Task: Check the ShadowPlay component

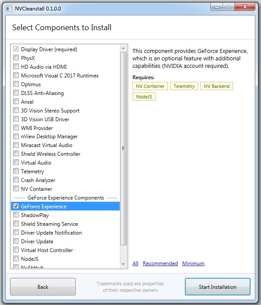Action: [x=16, y=215]
